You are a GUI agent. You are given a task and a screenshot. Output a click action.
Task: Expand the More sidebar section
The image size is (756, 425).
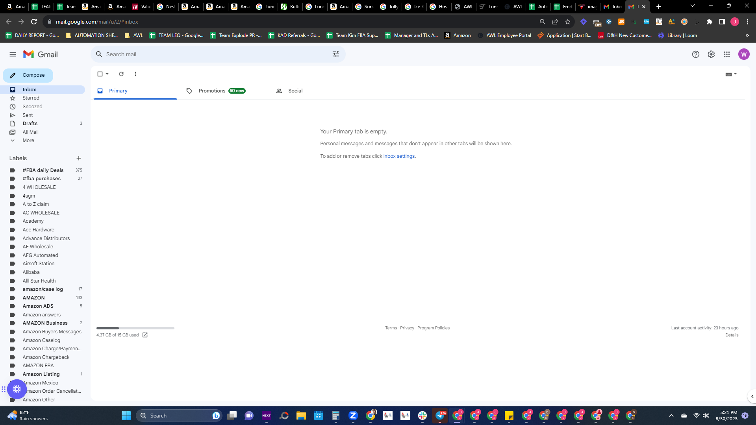coord(43,140)
